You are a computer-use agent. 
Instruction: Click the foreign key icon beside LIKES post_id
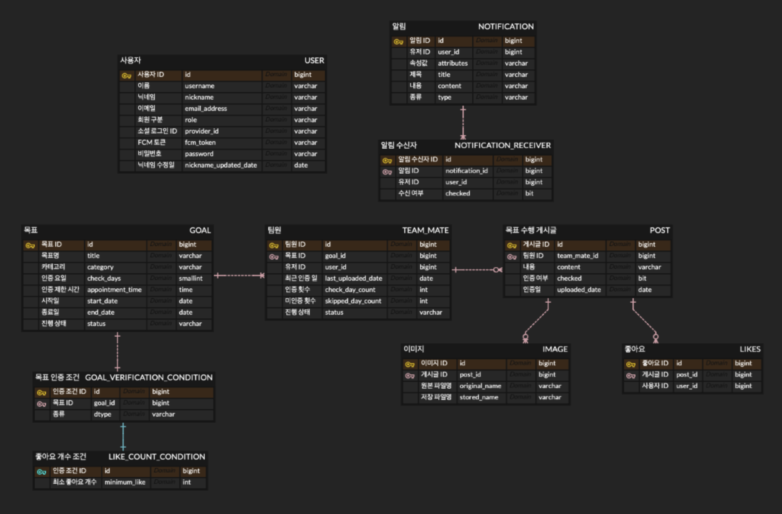[x=631, y=375]
